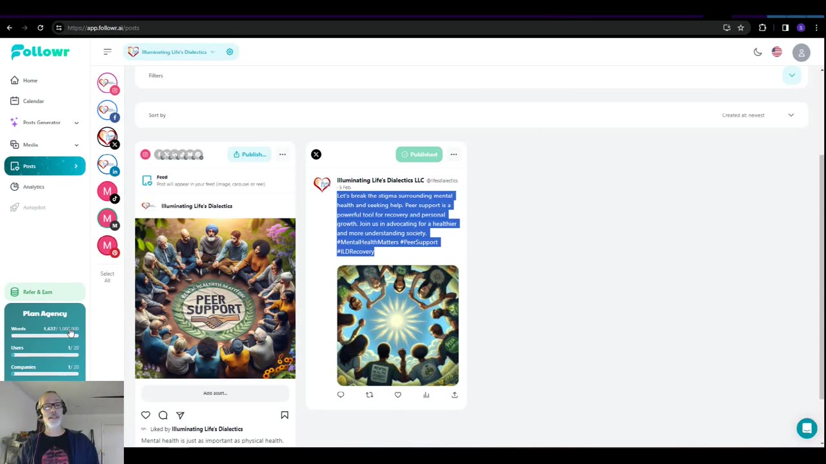Viewport: 826px width, 464px height.
Task: Click the Words usage progress bar
Action: [x=45, y=336]
